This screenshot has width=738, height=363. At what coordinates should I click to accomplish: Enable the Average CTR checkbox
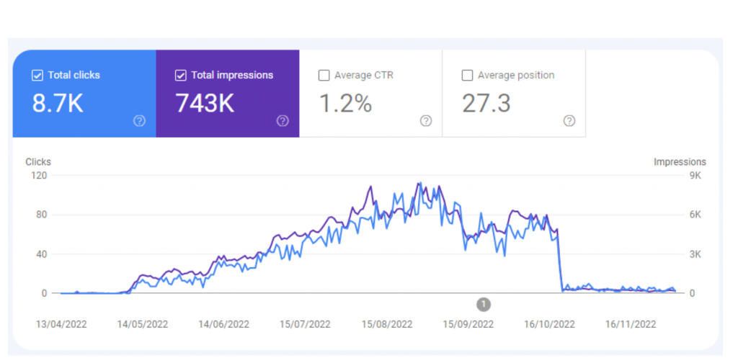pyautogui.click(x=324, y=75)
